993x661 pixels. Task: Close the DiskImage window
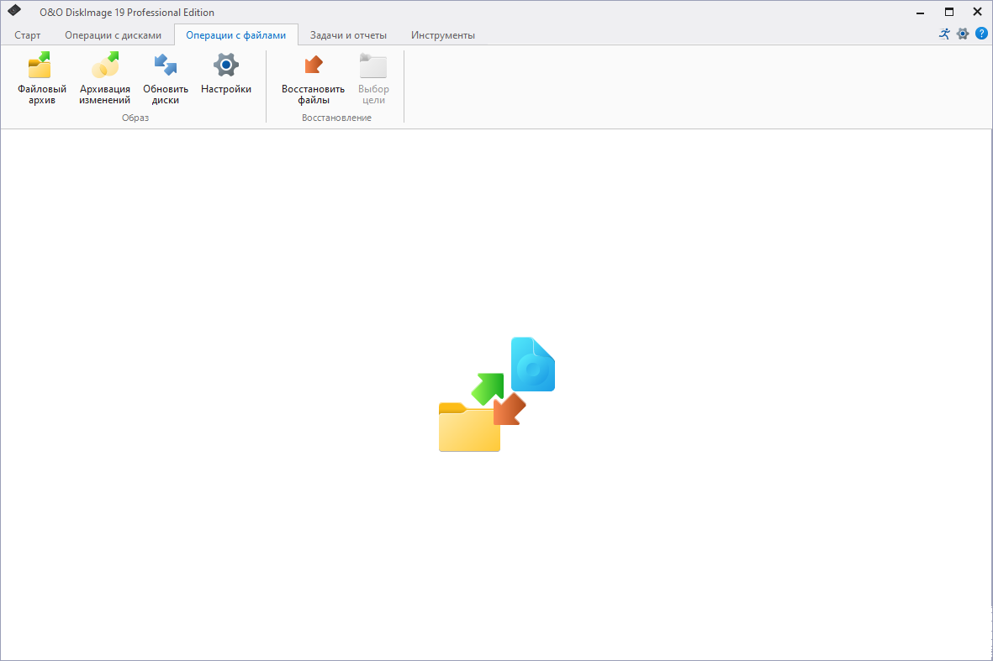[977, 12]
